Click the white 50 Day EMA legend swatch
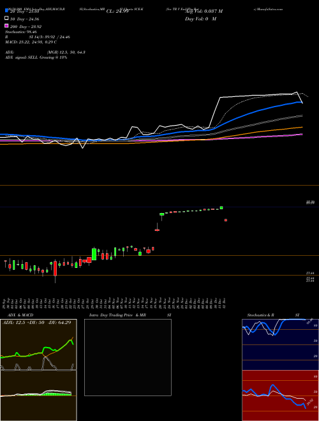This screenshot has width=319, height=421. pyautogui.click(x=6, y=18)
